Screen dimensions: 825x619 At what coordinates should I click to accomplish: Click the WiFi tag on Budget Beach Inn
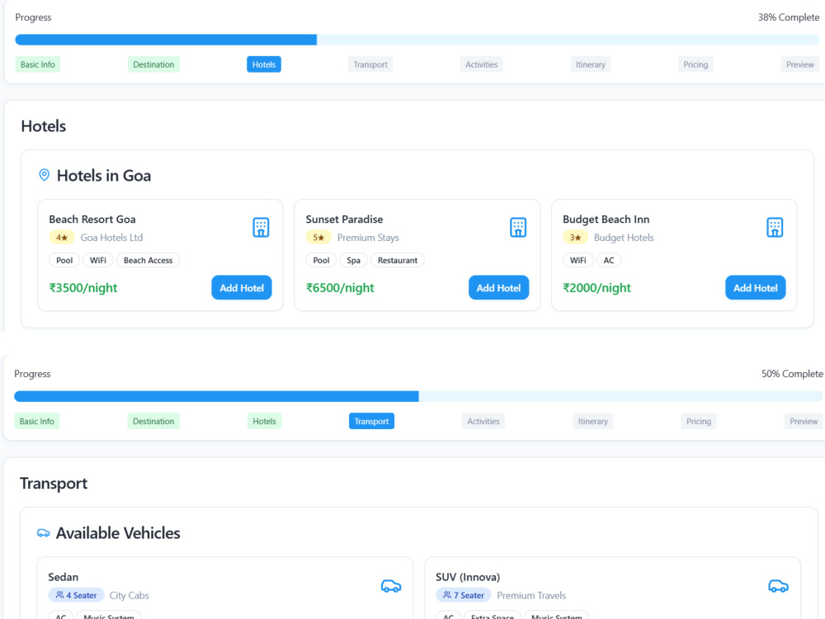pos(577,260)
